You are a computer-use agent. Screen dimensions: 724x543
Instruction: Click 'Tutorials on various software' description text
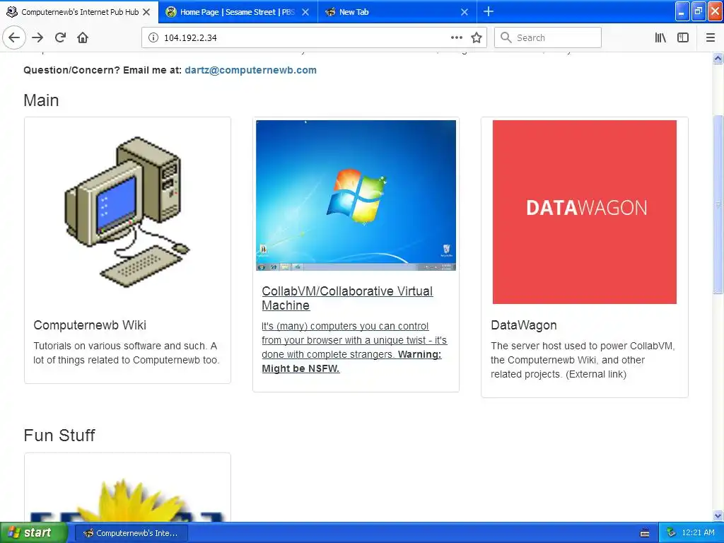[x=126, y=353]
